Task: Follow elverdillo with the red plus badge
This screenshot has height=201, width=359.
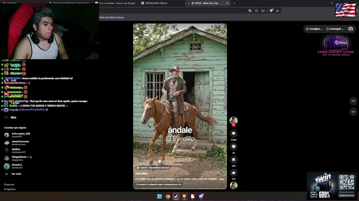Action: coord(233,125)
